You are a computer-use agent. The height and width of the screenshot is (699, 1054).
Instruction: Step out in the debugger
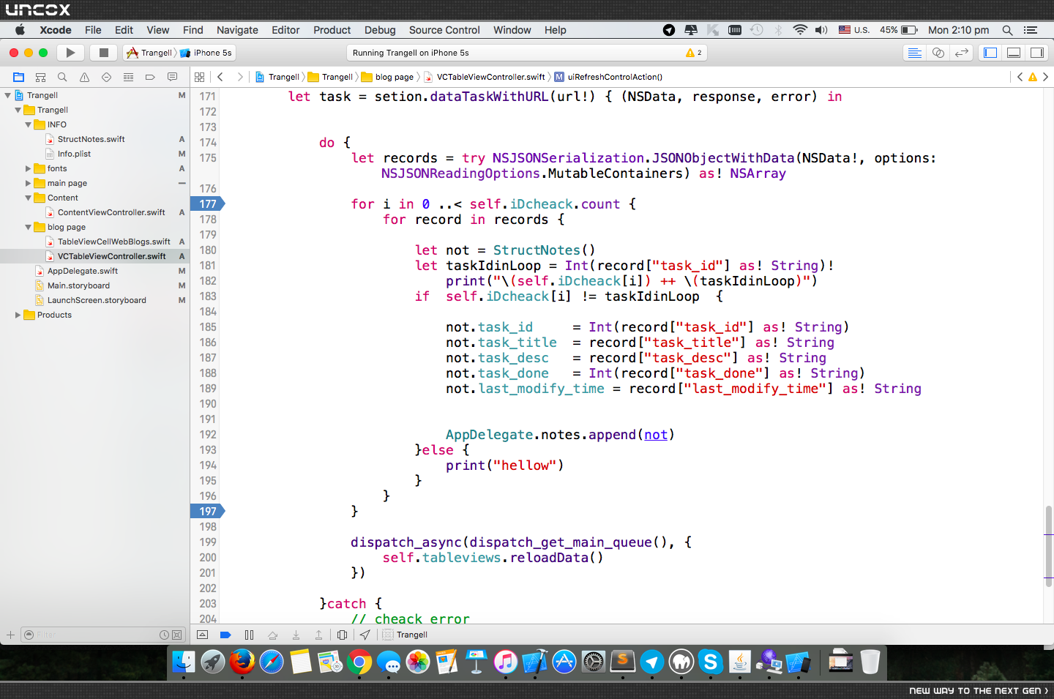pyautogui.click(x=318, y=635)
